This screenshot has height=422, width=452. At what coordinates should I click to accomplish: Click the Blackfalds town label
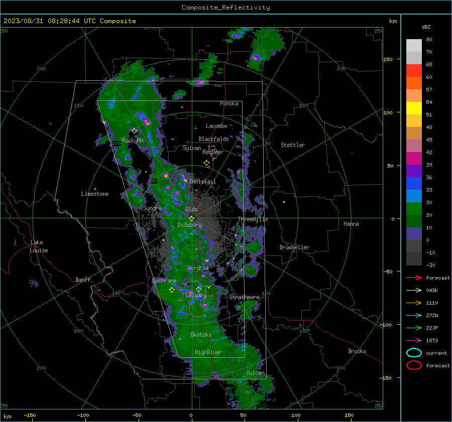pos(213,139)
